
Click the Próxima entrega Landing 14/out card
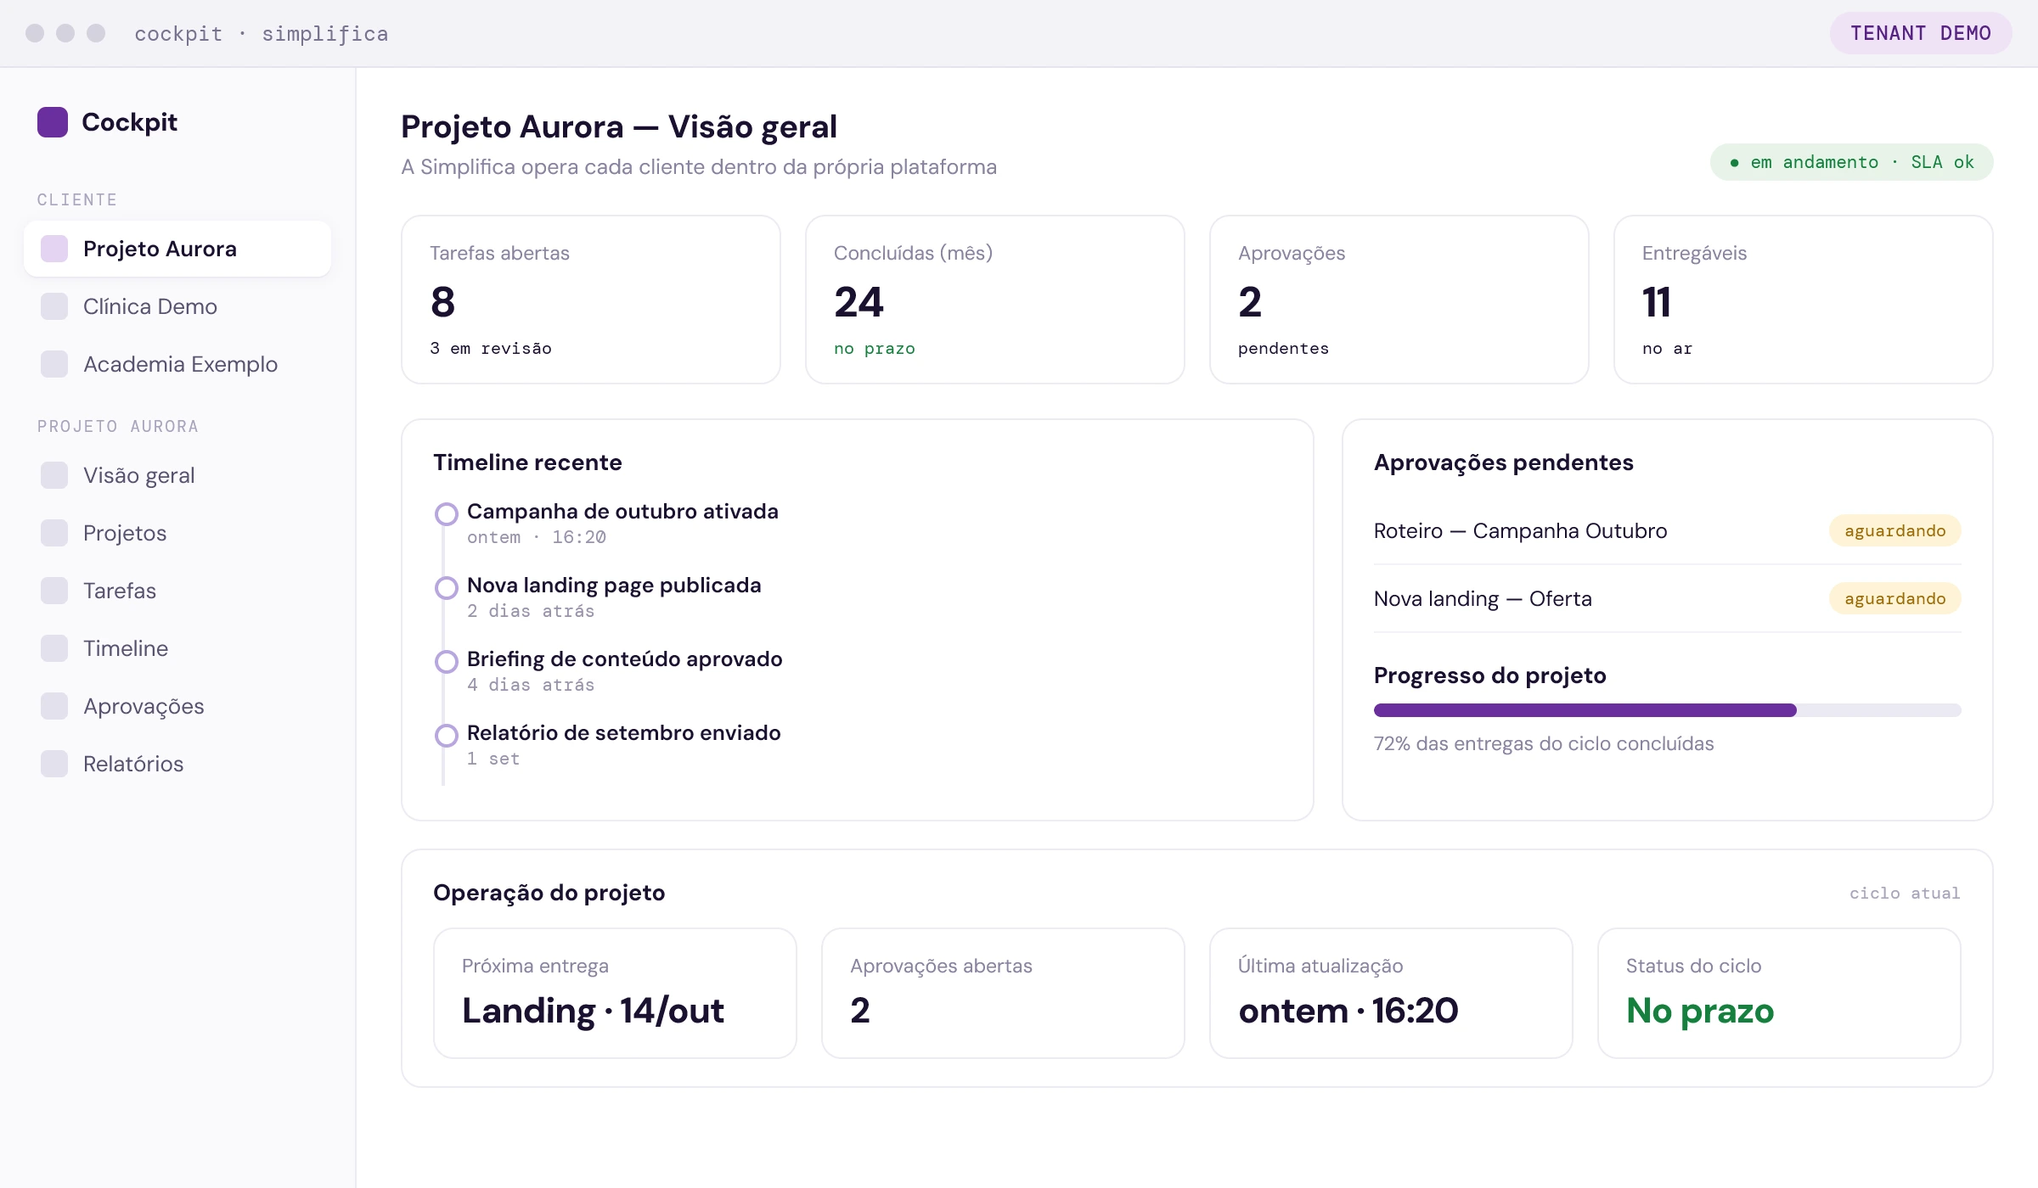[x=615, y=993]
